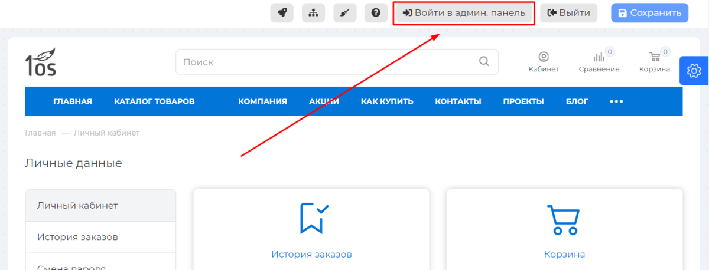Open the sitemap structure icon
The height and width of the screenshot is (270, 709).
[313, 12]
